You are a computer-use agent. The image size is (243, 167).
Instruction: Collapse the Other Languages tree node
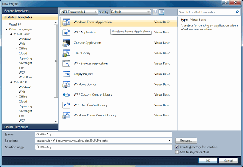click(6, 29)
